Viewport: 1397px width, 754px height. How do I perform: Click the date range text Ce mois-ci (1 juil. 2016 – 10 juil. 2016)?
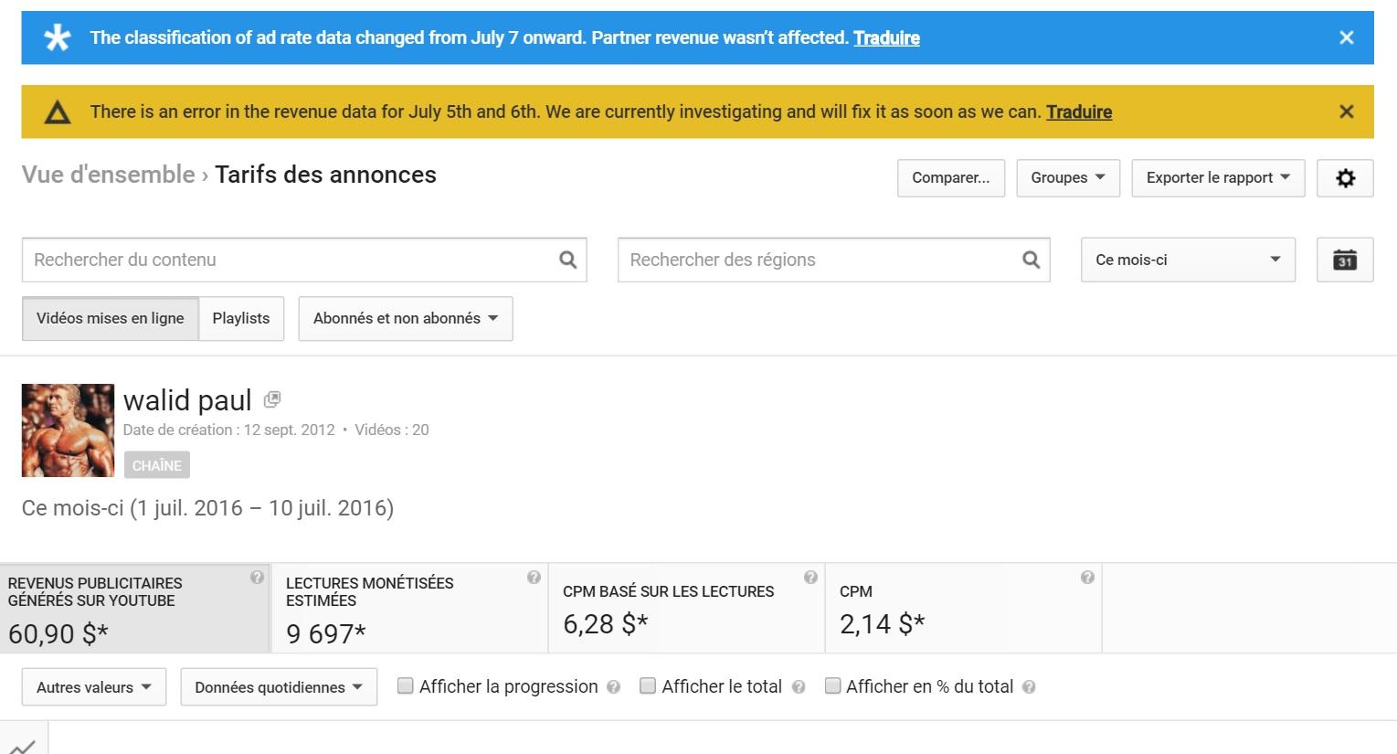tap(207, 508)
